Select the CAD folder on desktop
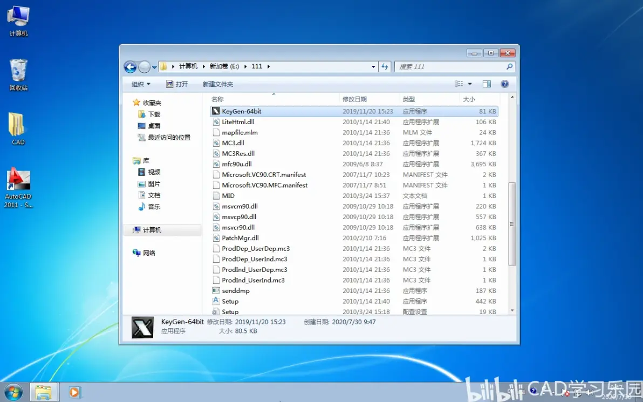This screenshot has height=402, width=643. tap(18, 129)
